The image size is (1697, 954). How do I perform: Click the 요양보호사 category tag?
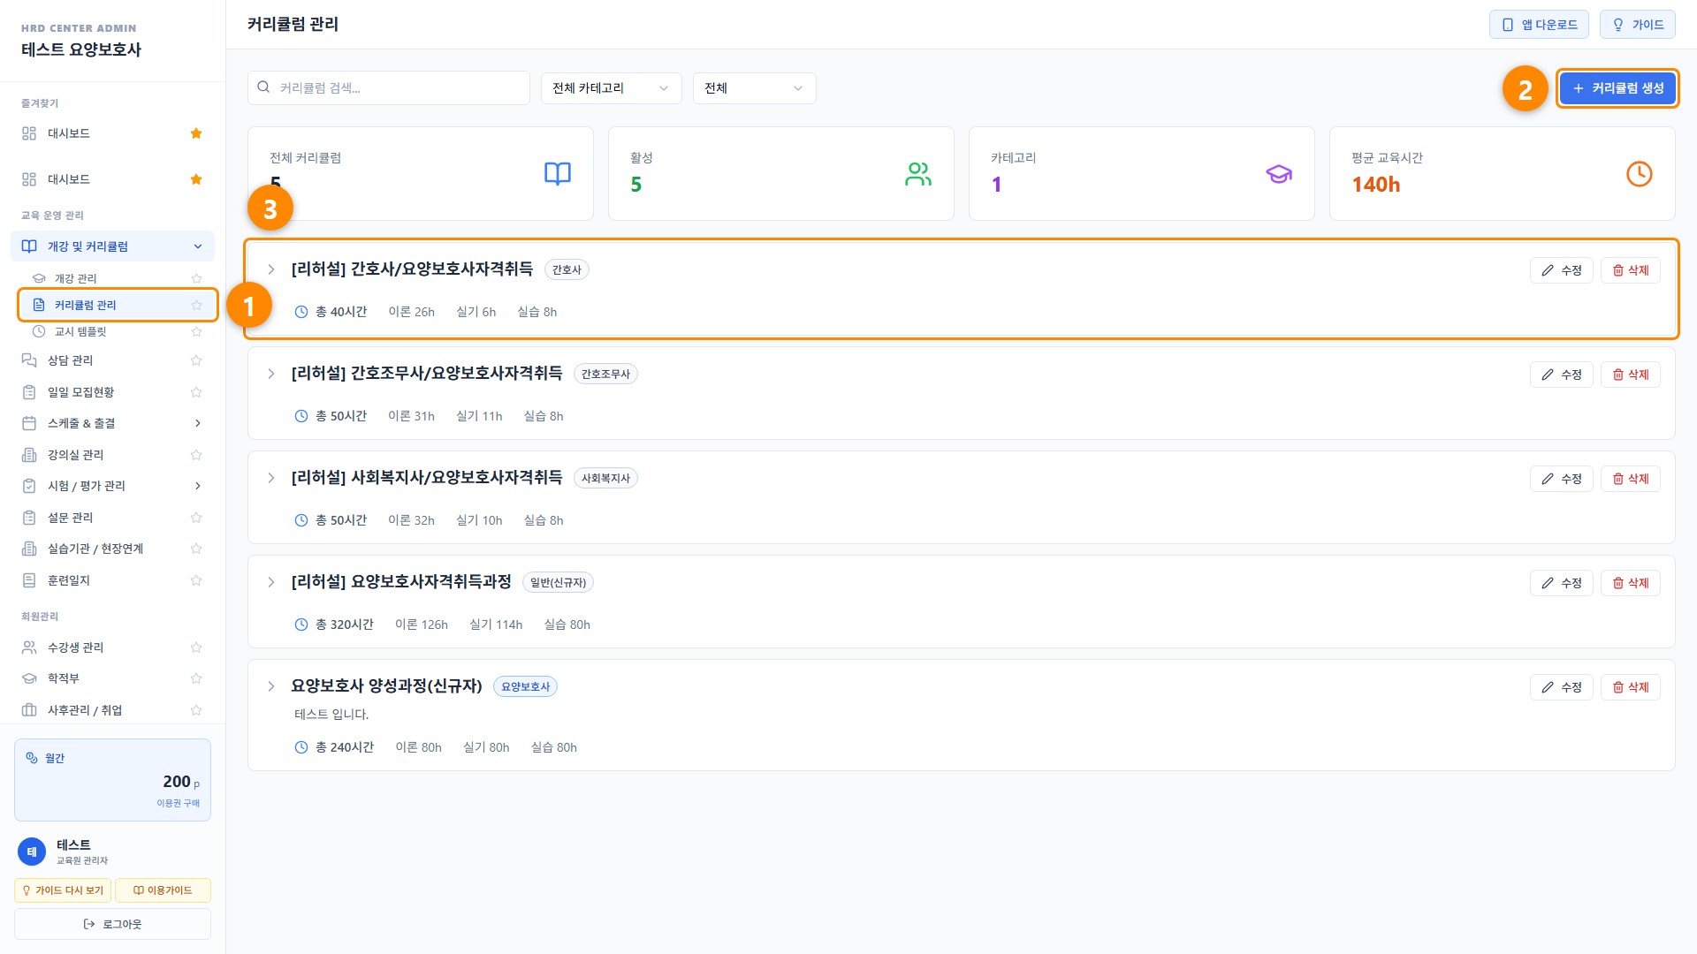[x=525, y=686]
